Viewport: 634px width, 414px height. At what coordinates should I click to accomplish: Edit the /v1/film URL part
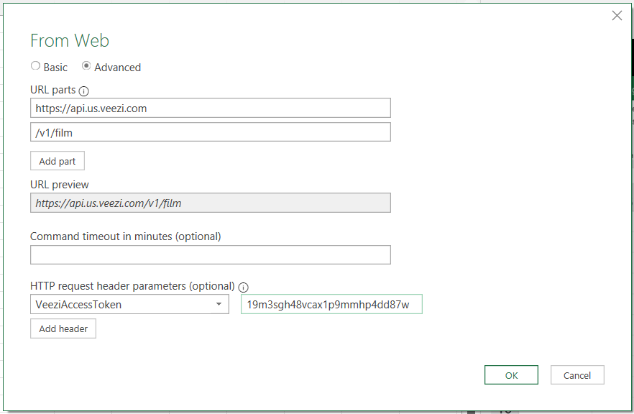pyautogui.click(x=210, y=132)
